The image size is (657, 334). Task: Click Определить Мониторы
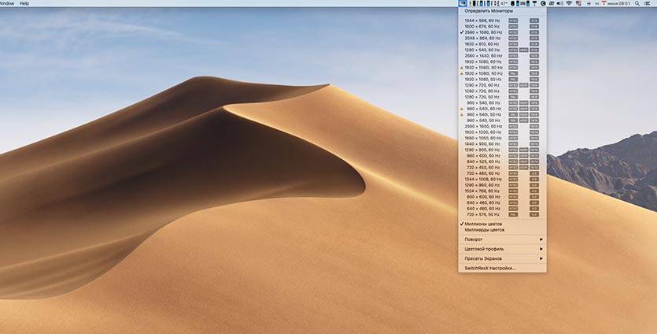488,12
